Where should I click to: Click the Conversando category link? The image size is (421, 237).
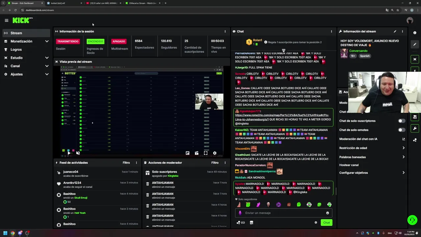358,51
